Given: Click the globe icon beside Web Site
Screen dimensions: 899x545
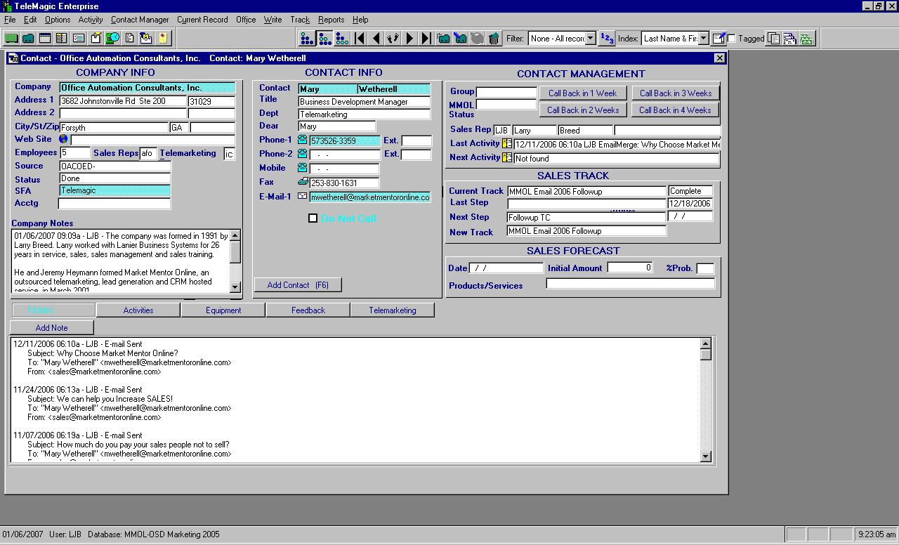Looking at the screenshot, I should click(x=64, y=140).
